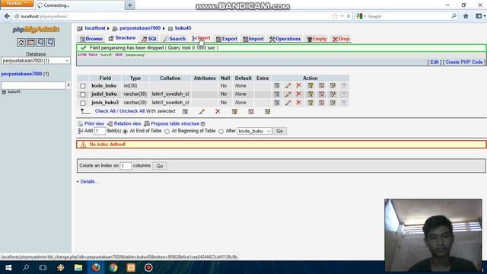The image size is (487, 274).
Task: Edit the jenis_buku3 field with pencil icon
Action: [x=288, y=103]
